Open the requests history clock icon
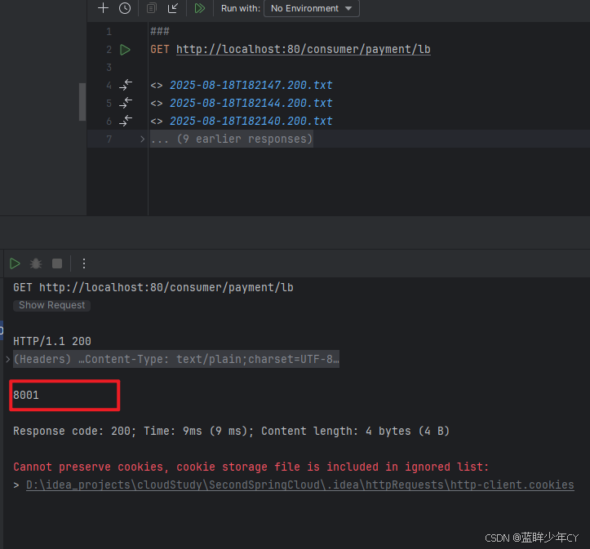Screen dimensions: 590x549 125,8
